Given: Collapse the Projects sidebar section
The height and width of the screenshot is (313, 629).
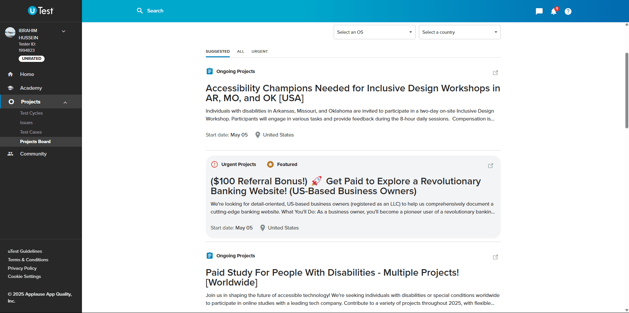Looking at the screenshot, I should [65, 102].
